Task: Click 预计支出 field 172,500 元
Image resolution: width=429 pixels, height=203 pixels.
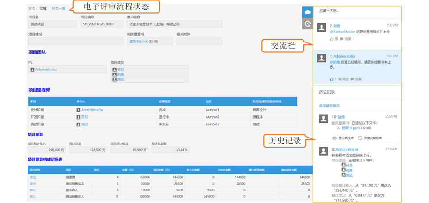Action: pyautogui.click(x=88, y=150)
